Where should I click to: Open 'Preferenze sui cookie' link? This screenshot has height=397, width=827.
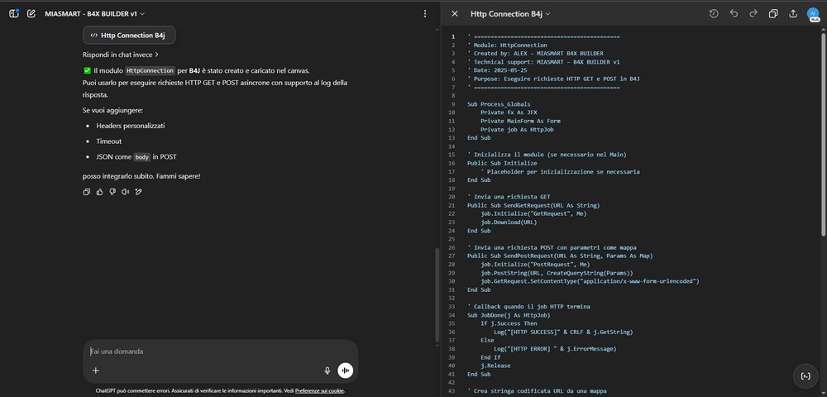(319, 390)
